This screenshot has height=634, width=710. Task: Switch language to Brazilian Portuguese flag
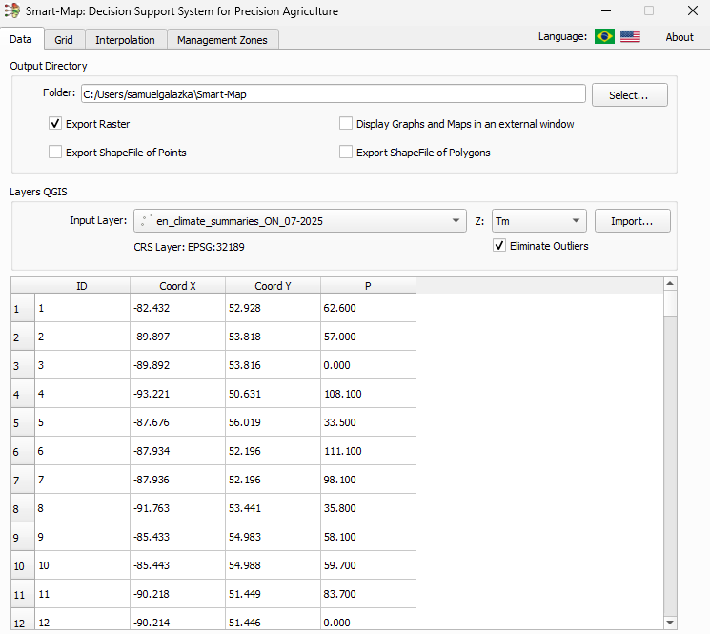pos(604,36)
